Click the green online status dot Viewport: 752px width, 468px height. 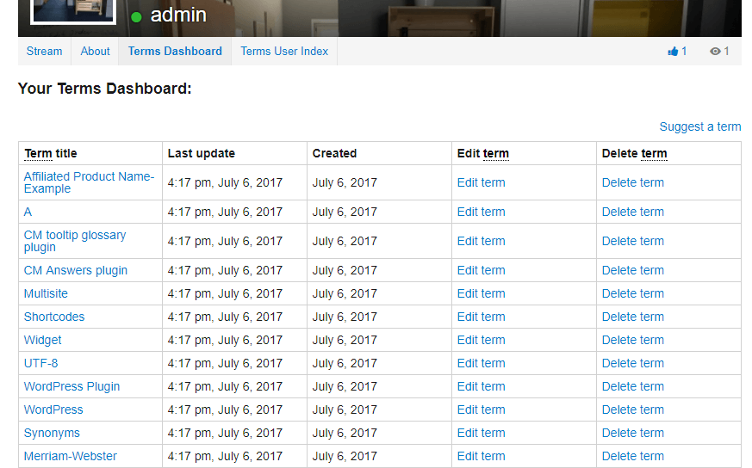tap(136, 16)
